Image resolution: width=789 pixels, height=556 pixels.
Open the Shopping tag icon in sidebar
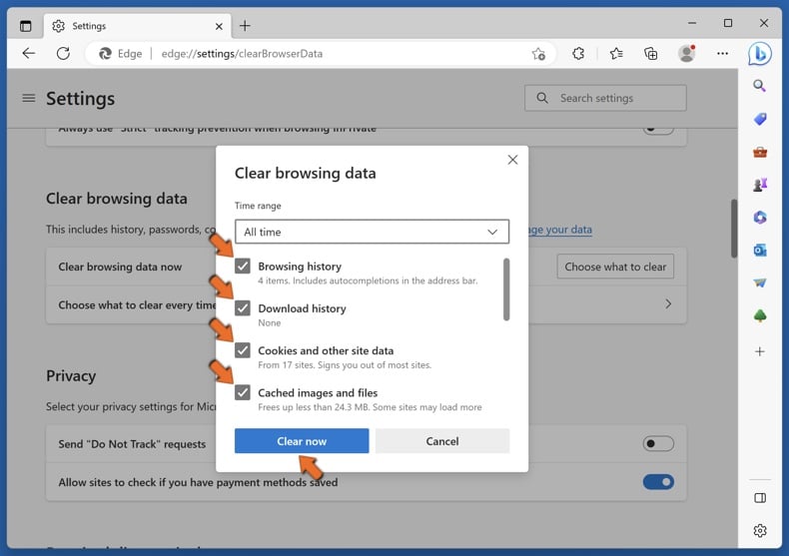(760, 119)
